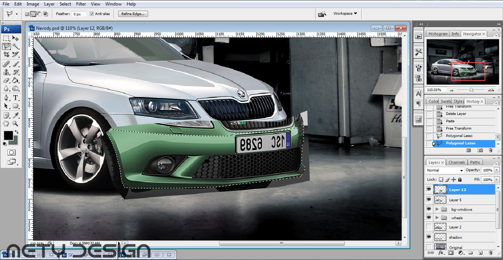The width and height of the screenshot is (503, 260).
Task: Select the Zoom tool
Action: click(x=15, y=124)
